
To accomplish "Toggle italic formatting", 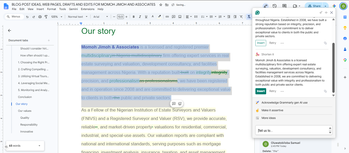I will [x=140, y=17].
